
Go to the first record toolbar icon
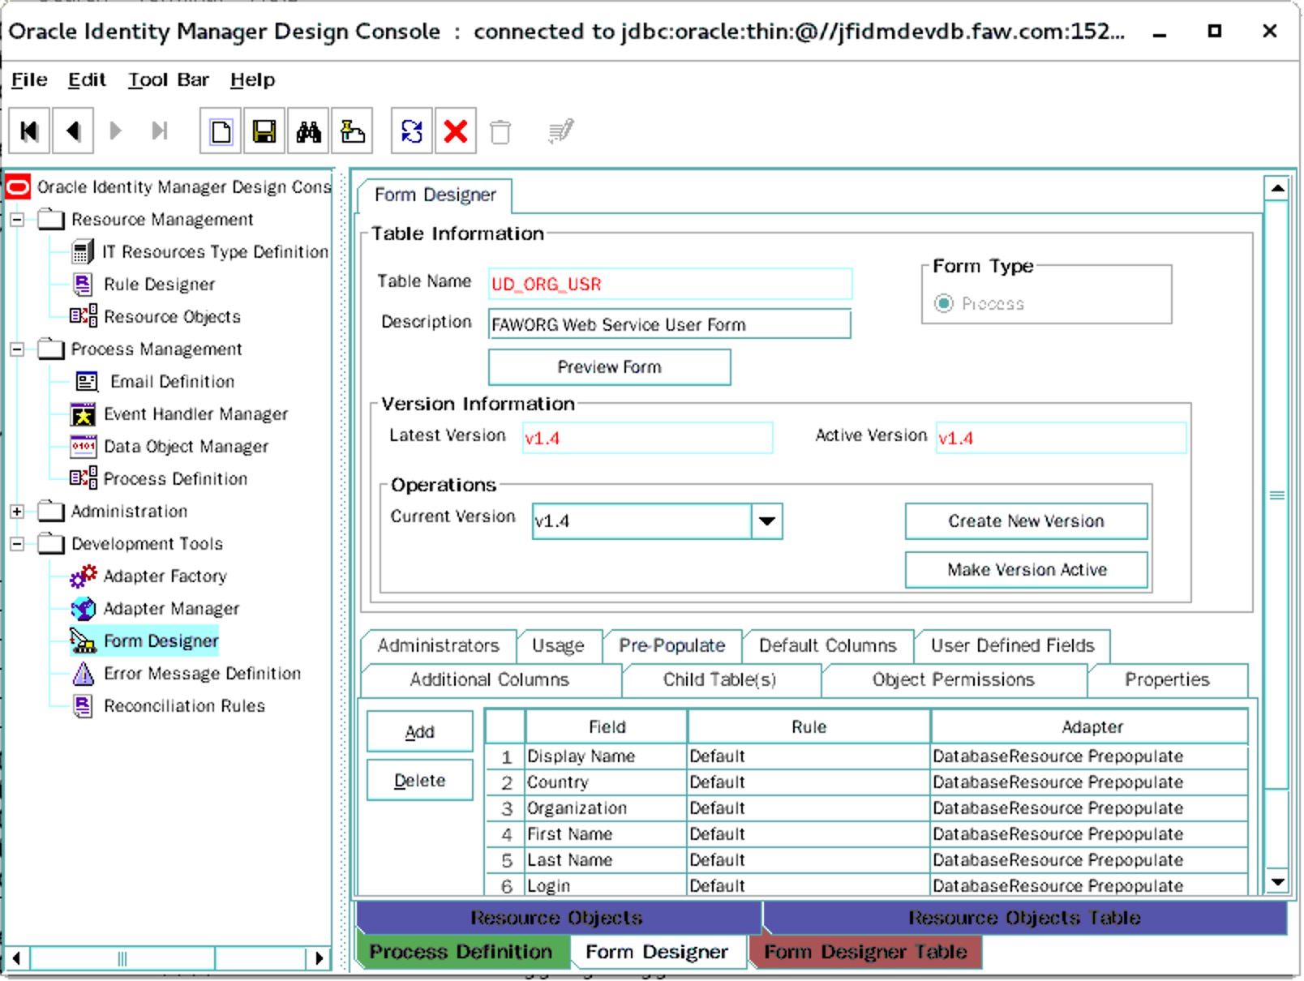tap(30, 131)
